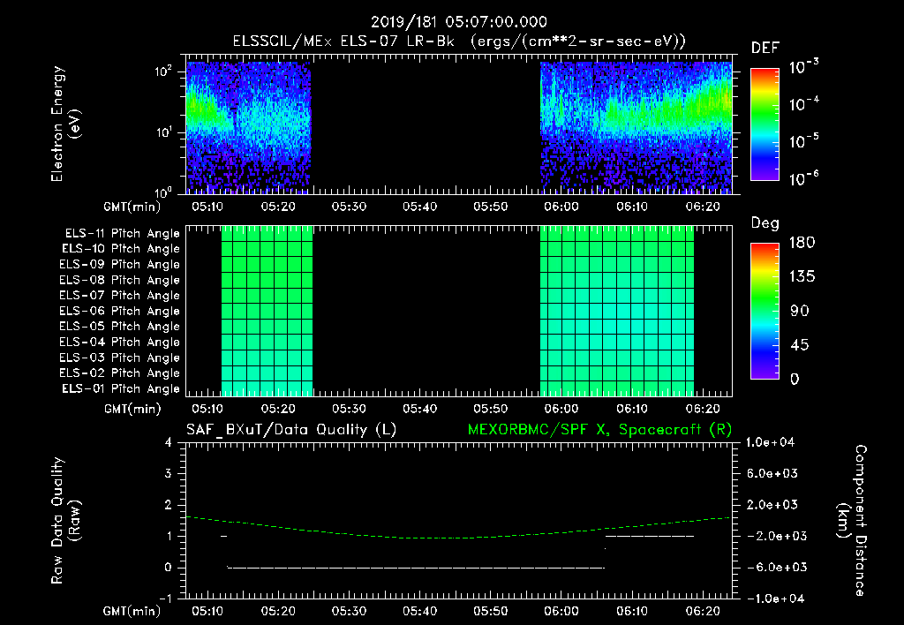Click the white data quality line at level 0
The image size is (904, 625).
(417, 568)
